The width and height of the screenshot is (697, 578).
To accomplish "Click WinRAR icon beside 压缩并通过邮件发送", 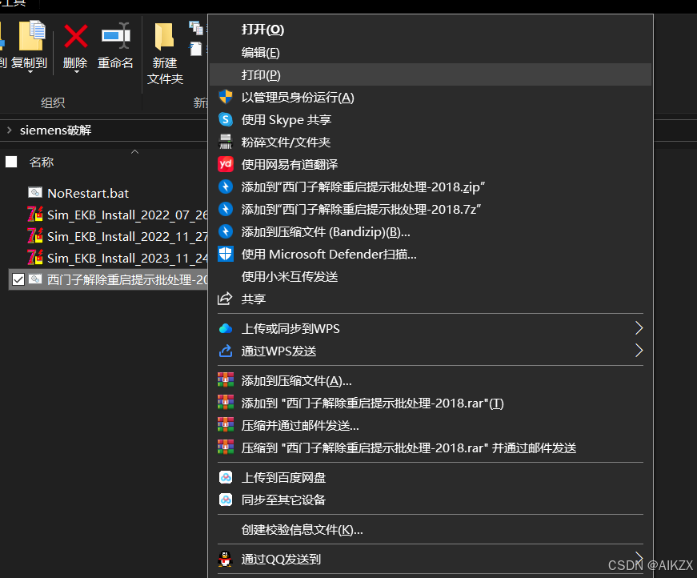I will coord(226,425).
